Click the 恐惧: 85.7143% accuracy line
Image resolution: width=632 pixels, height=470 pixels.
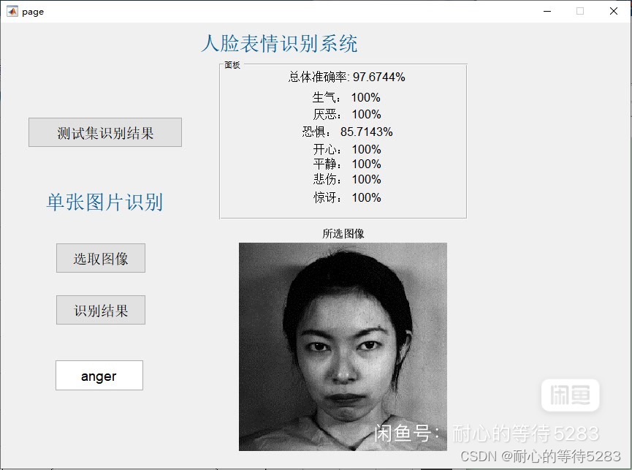point(347,132)
